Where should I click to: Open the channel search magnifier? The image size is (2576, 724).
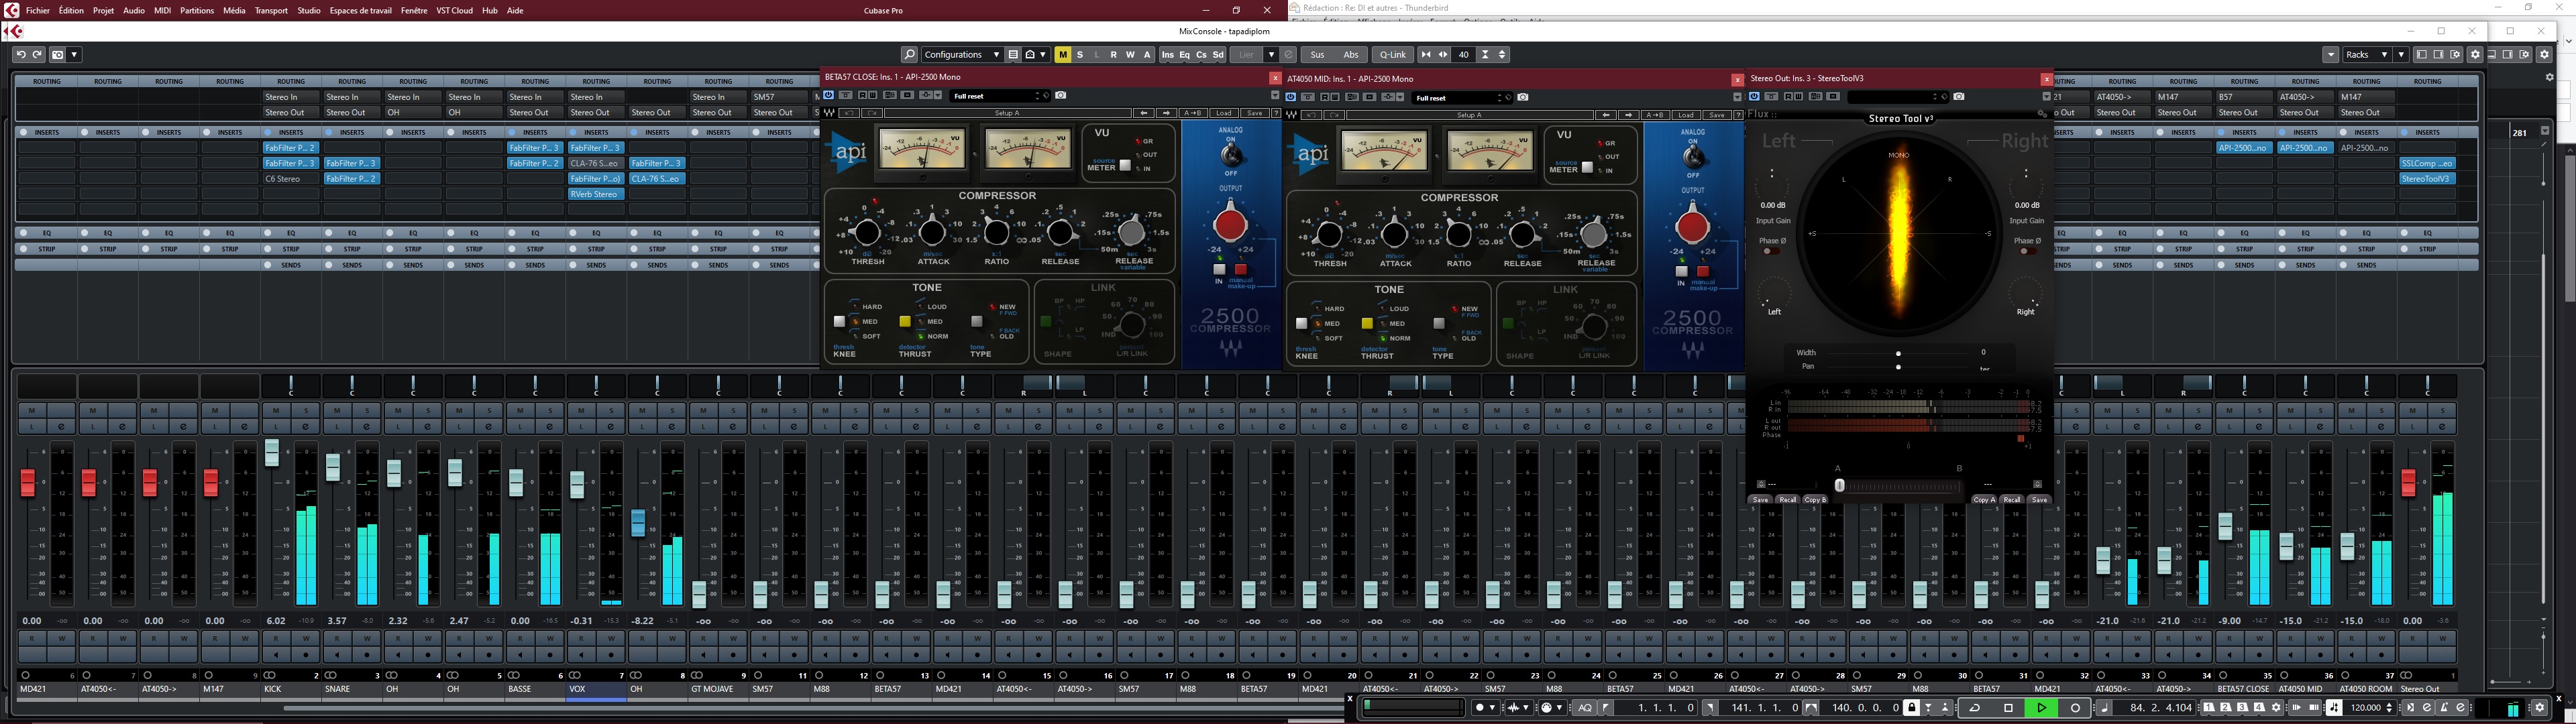pos(909,55)
